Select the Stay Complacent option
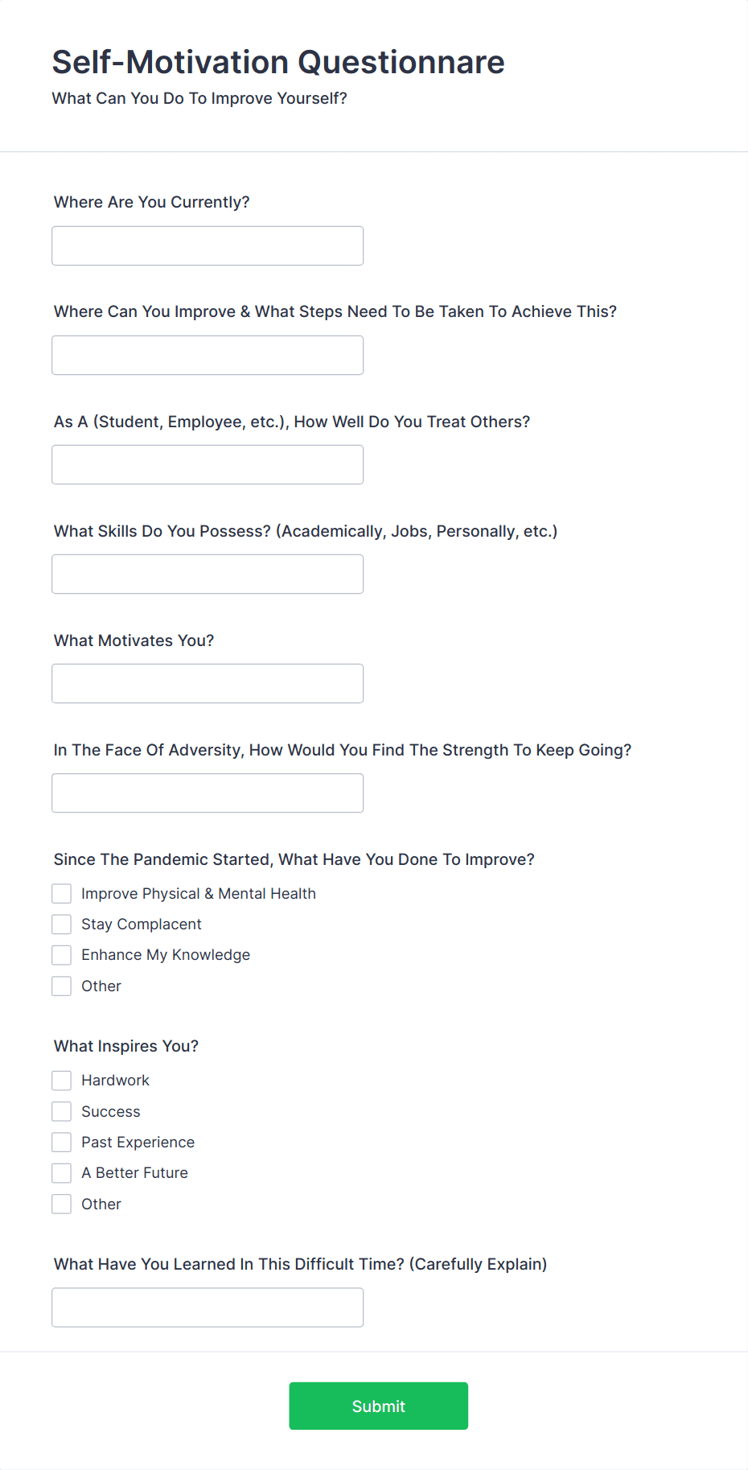This screenshot has height=1470, width=748. click(61, 924)
